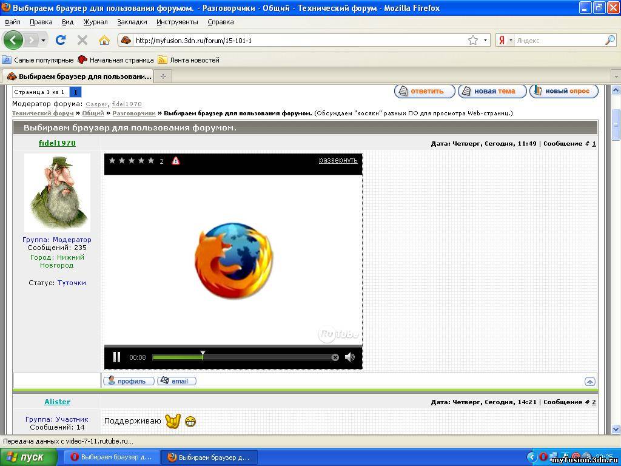Open fidel1970's профиль button

[x=129, y=381]
